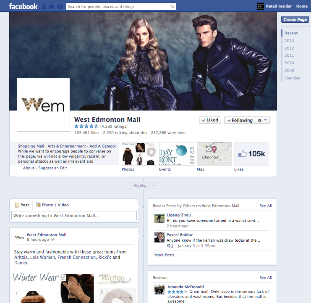Open the Edmonton Map thumbnail
The image size is (311, 303).
214,154
